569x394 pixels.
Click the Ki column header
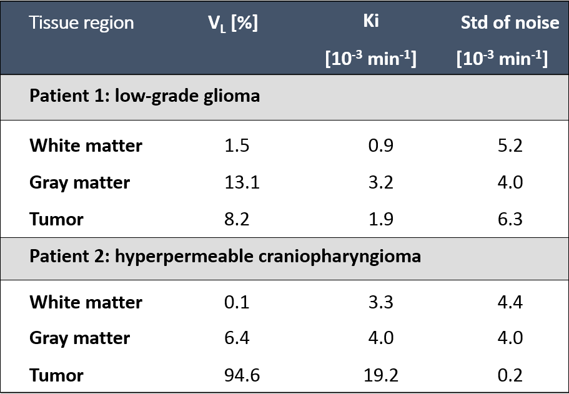(370, 22)
